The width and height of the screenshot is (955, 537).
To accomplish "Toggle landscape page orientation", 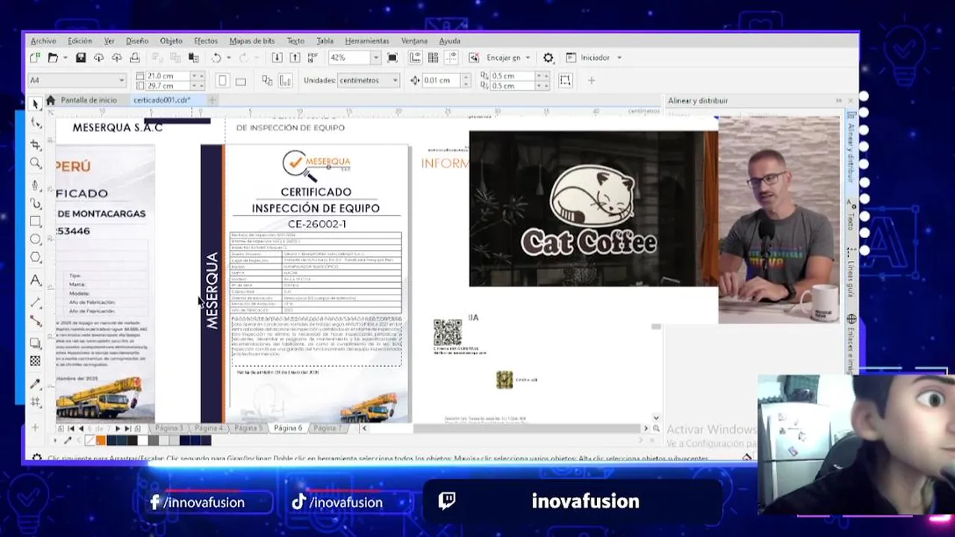I will 242,81.
